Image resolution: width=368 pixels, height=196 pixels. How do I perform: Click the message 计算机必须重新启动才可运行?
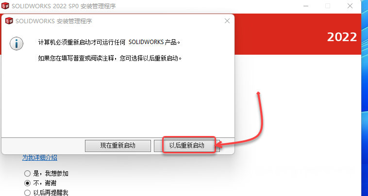tap(109, 42)
